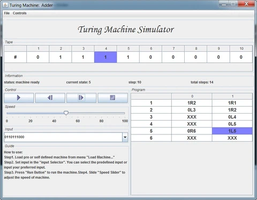
Task: Click program table column header 0
Action: 192,96
